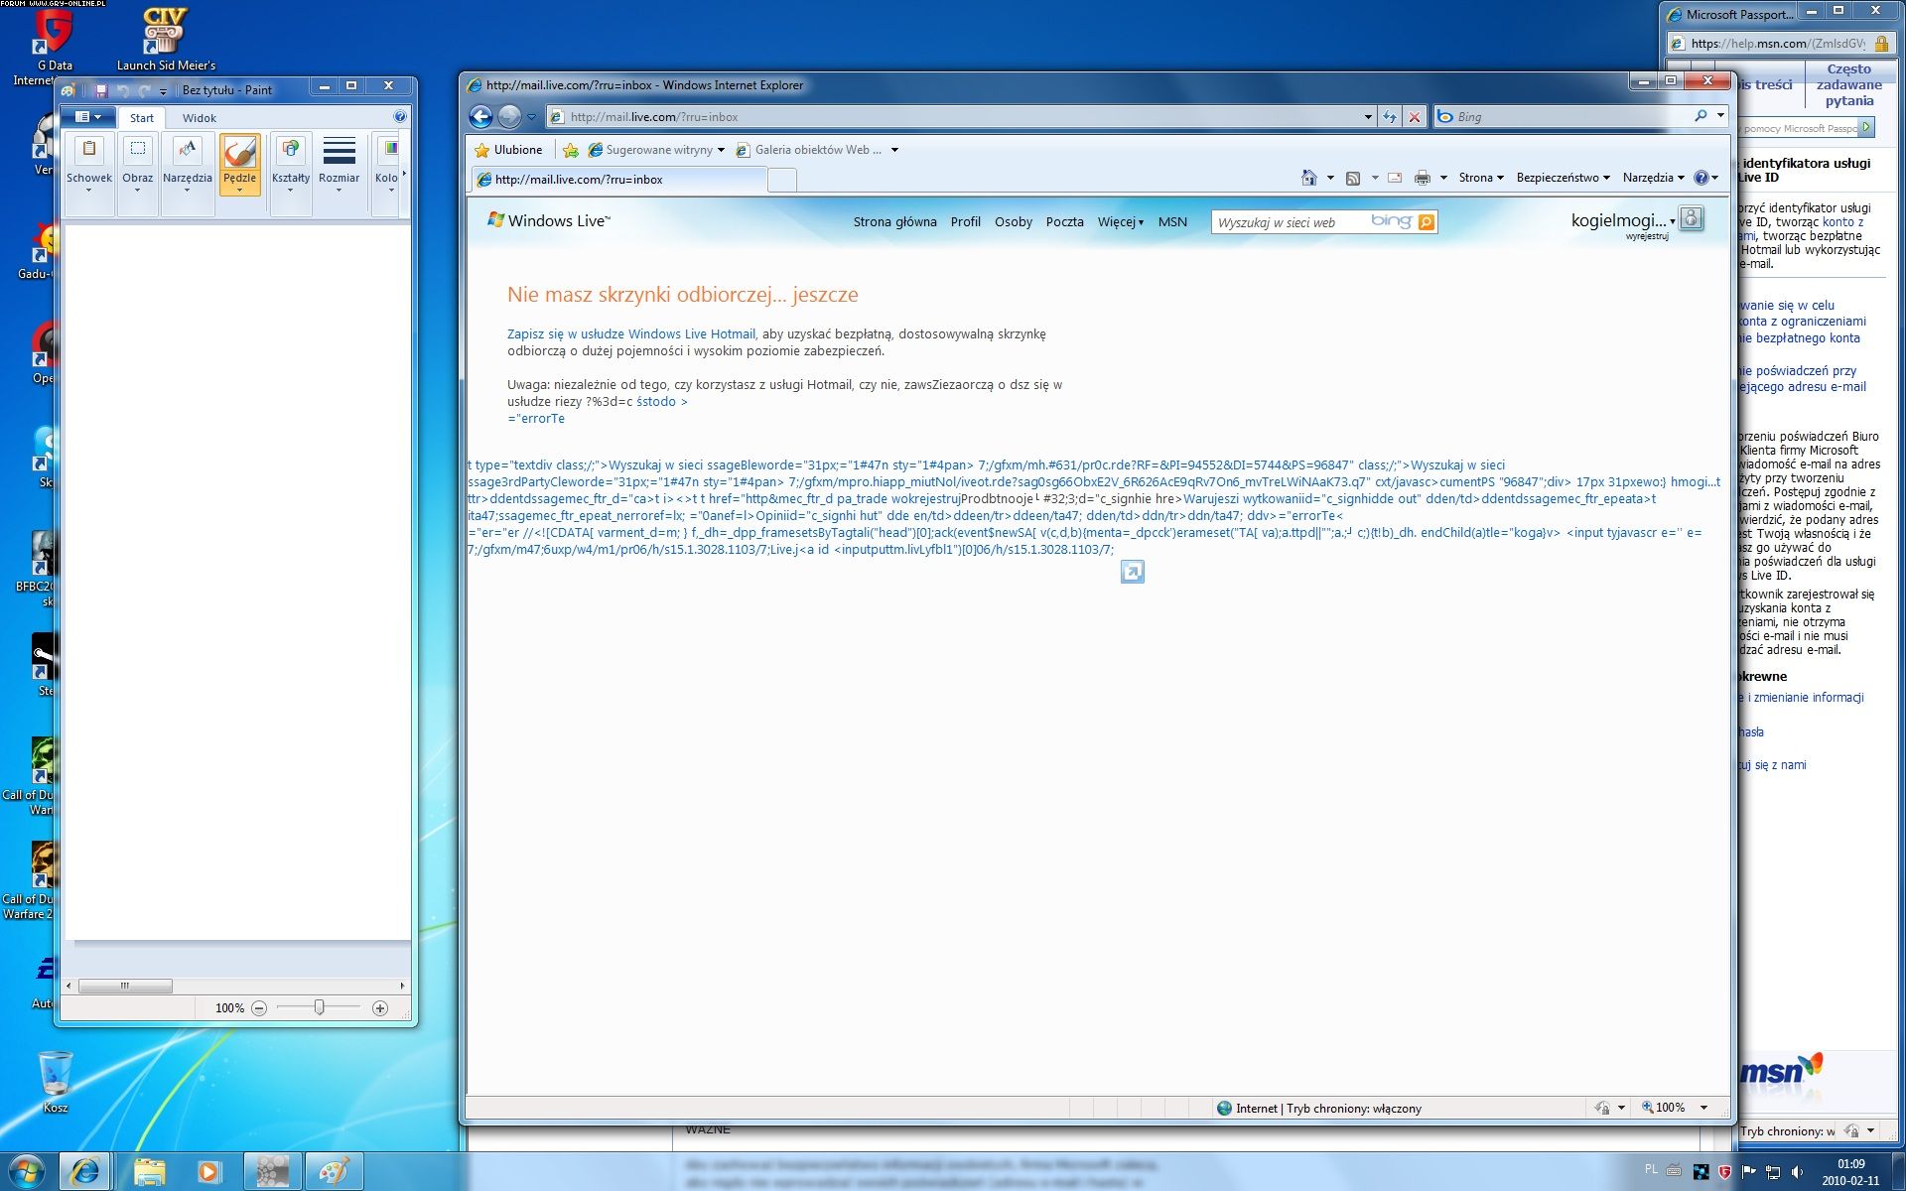This screenshot has width=1906, height=1191.
Task: Click the IE Help question mark icon
Action: tap(1702, 178)
